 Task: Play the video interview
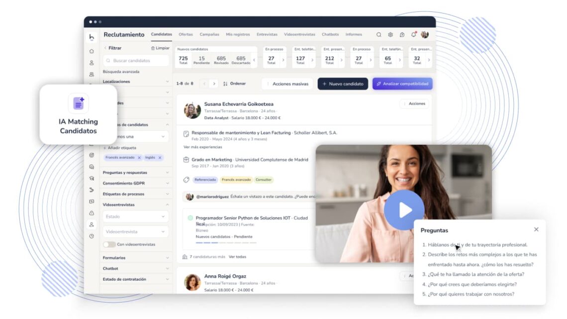(x=404, y=210)
